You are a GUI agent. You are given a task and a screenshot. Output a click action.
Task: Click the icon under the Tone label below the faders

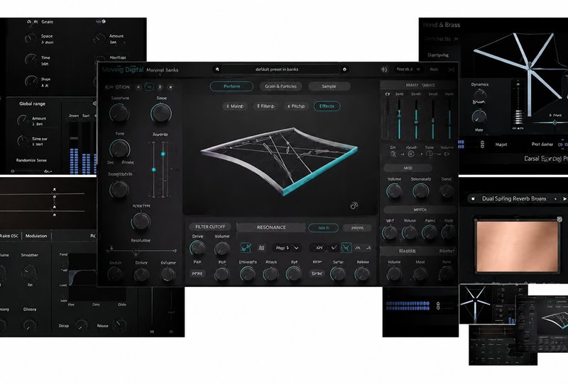click(x=430, y=154)
